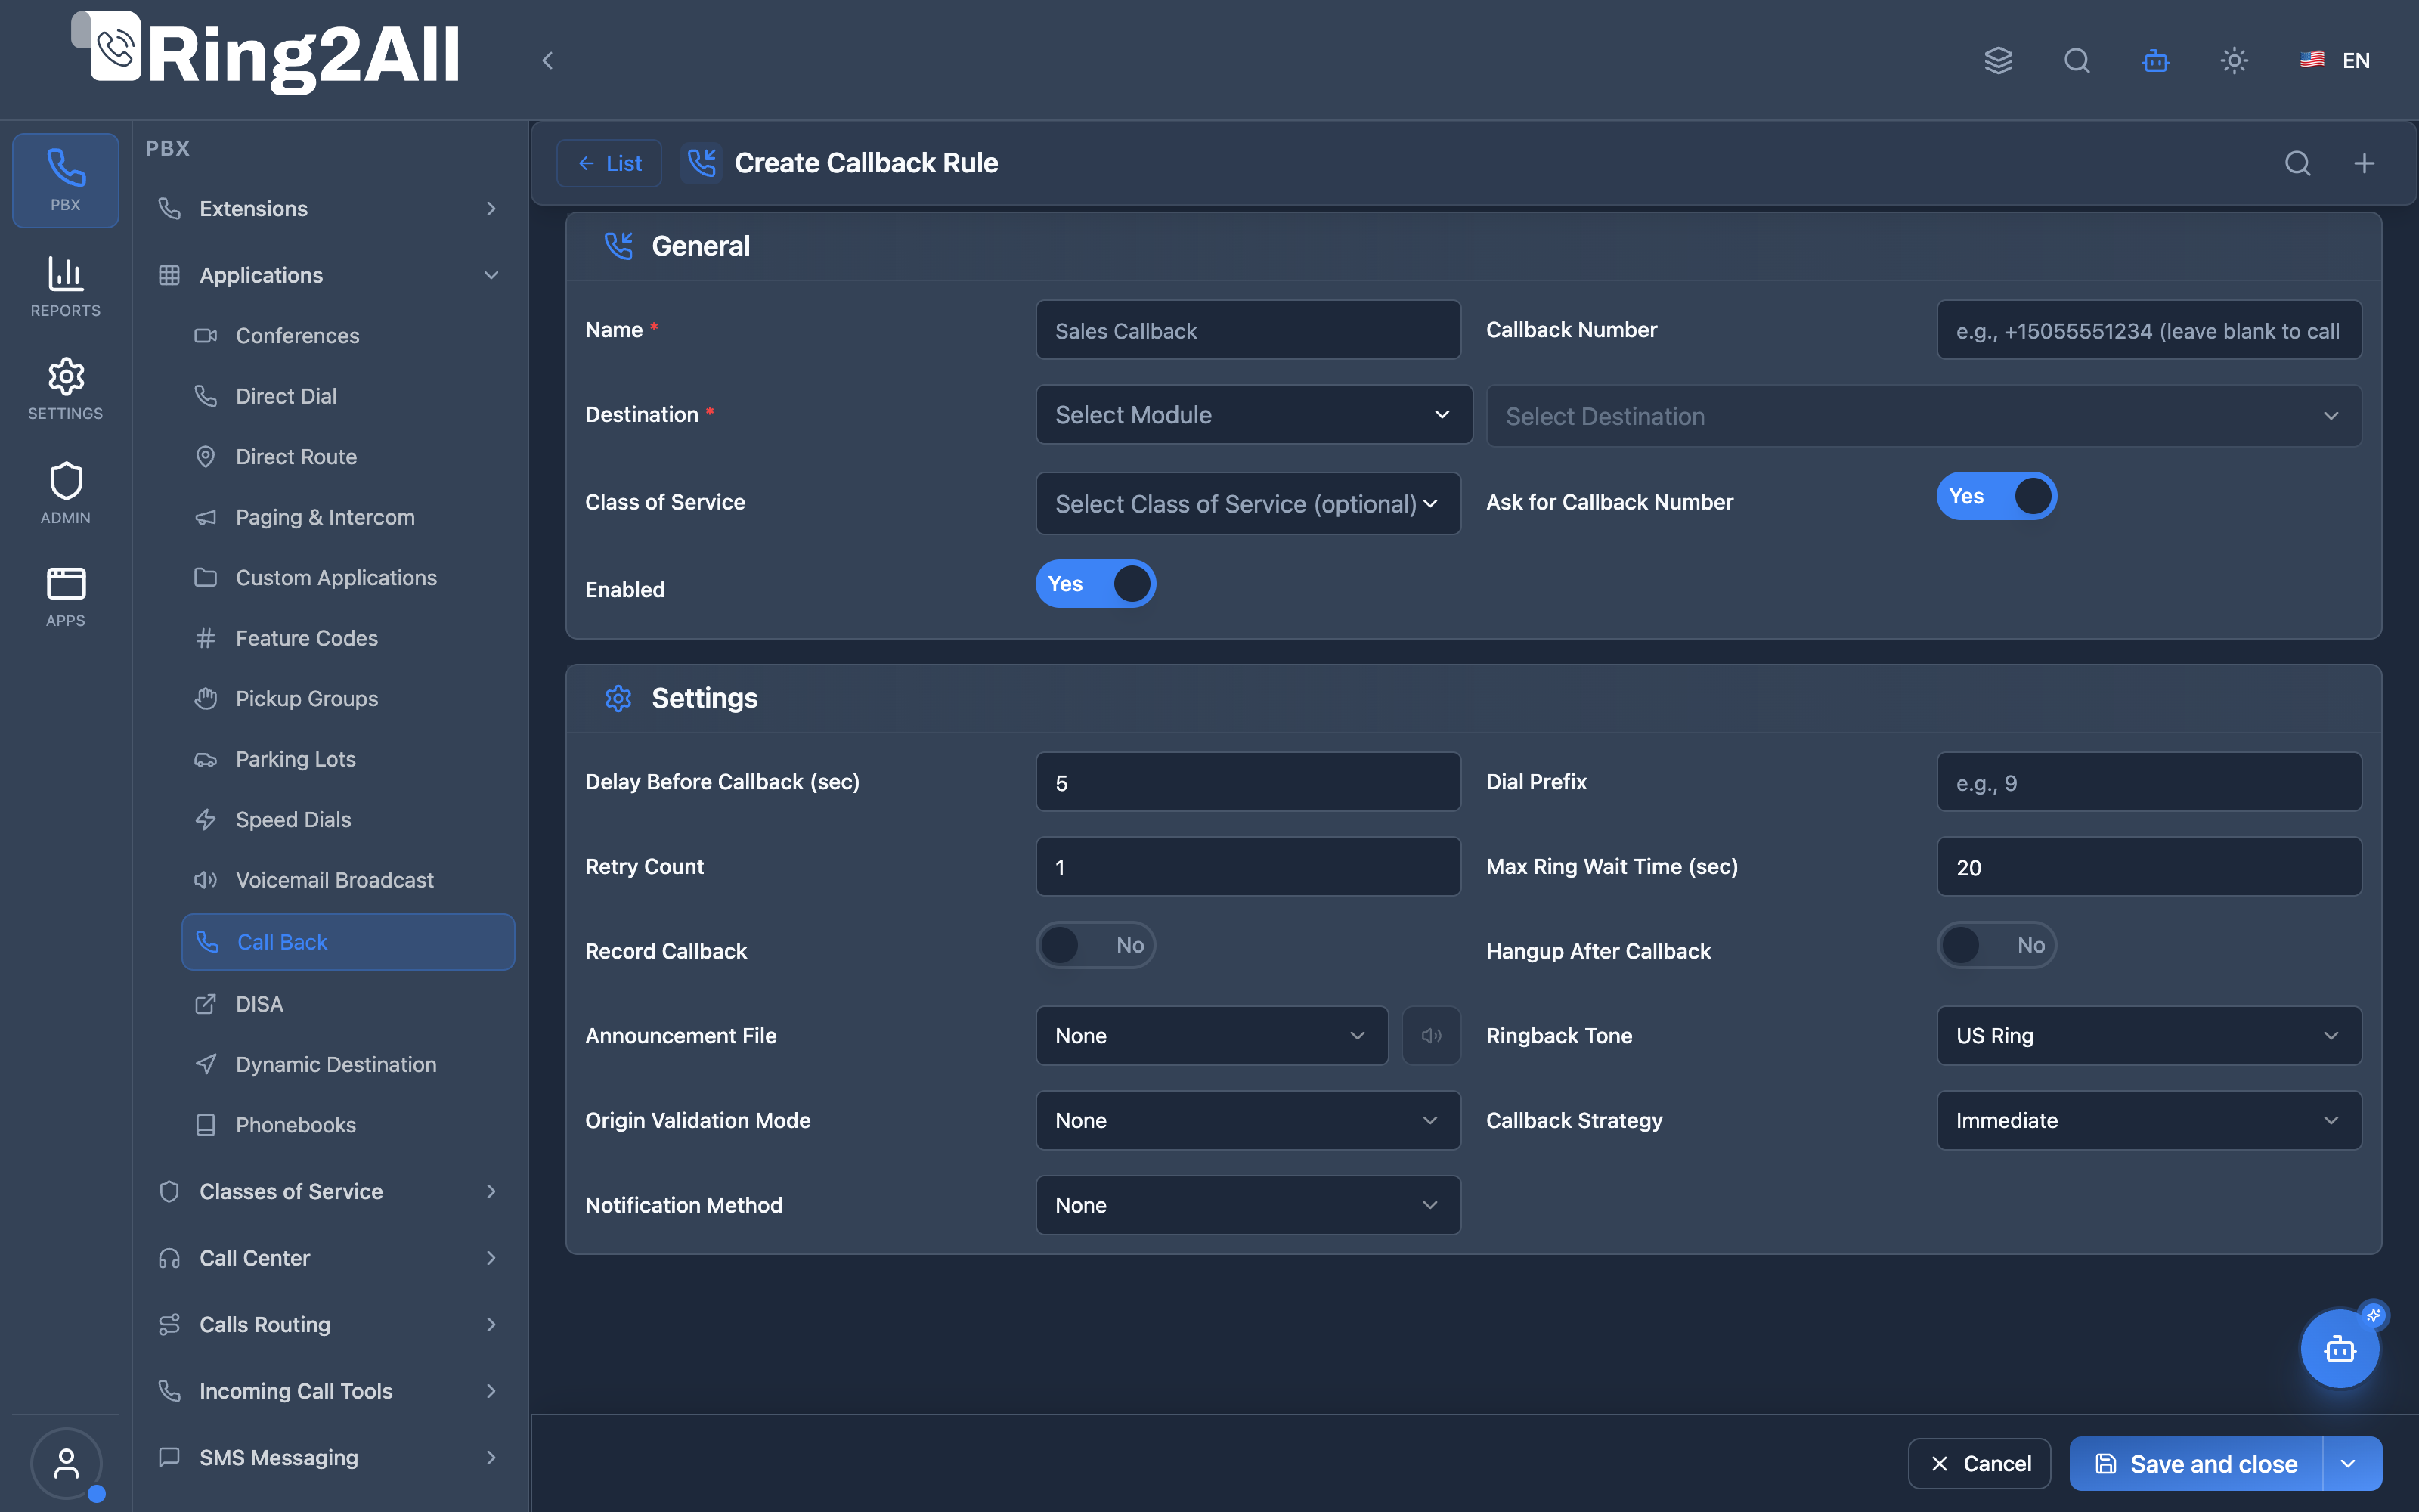Click the robot assistant icon in top bar
The width and height of the screenshot is (2419, 1512).
[x=2156, y=60]
